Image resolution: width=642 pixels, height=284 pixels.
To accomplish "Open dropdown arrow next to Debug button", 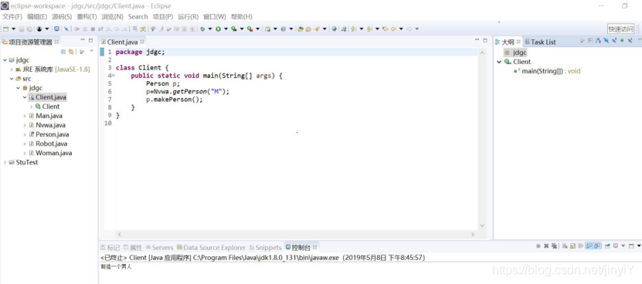I will pyautogui.click(x=210, y=29).
